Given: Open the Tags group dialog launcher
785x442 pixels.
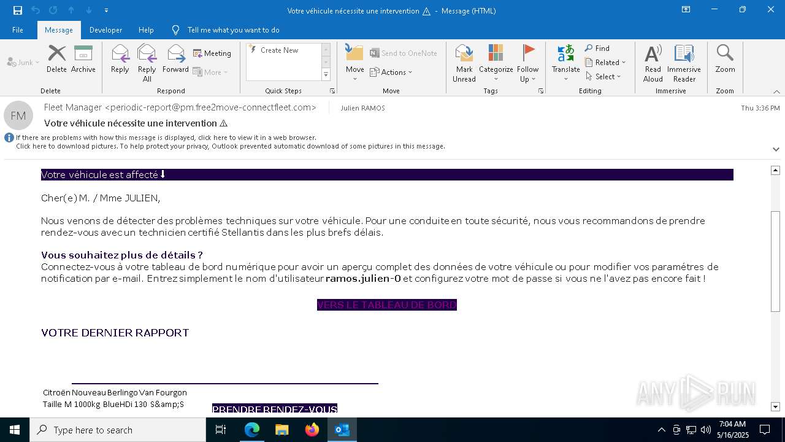Looking at the screenshot, I should point(541,91).
